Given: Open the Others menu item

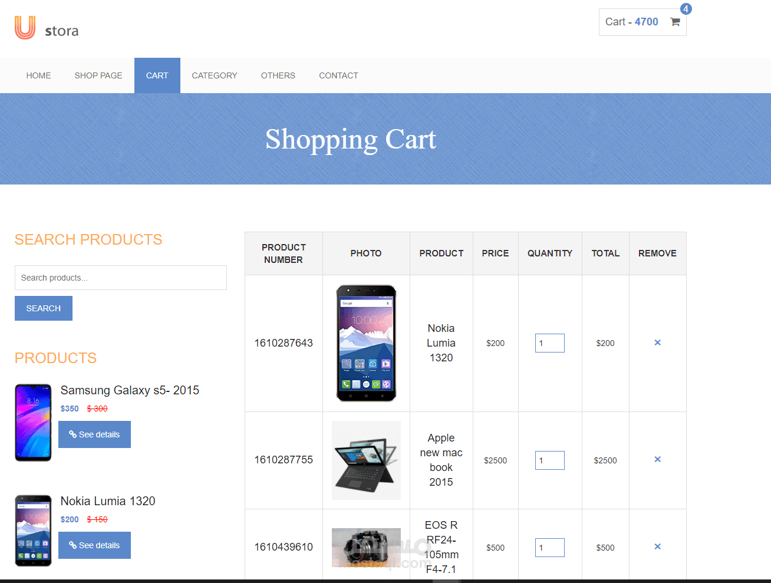Looking at the screenshot, I should pyautogui.click(x=278, y=75).
